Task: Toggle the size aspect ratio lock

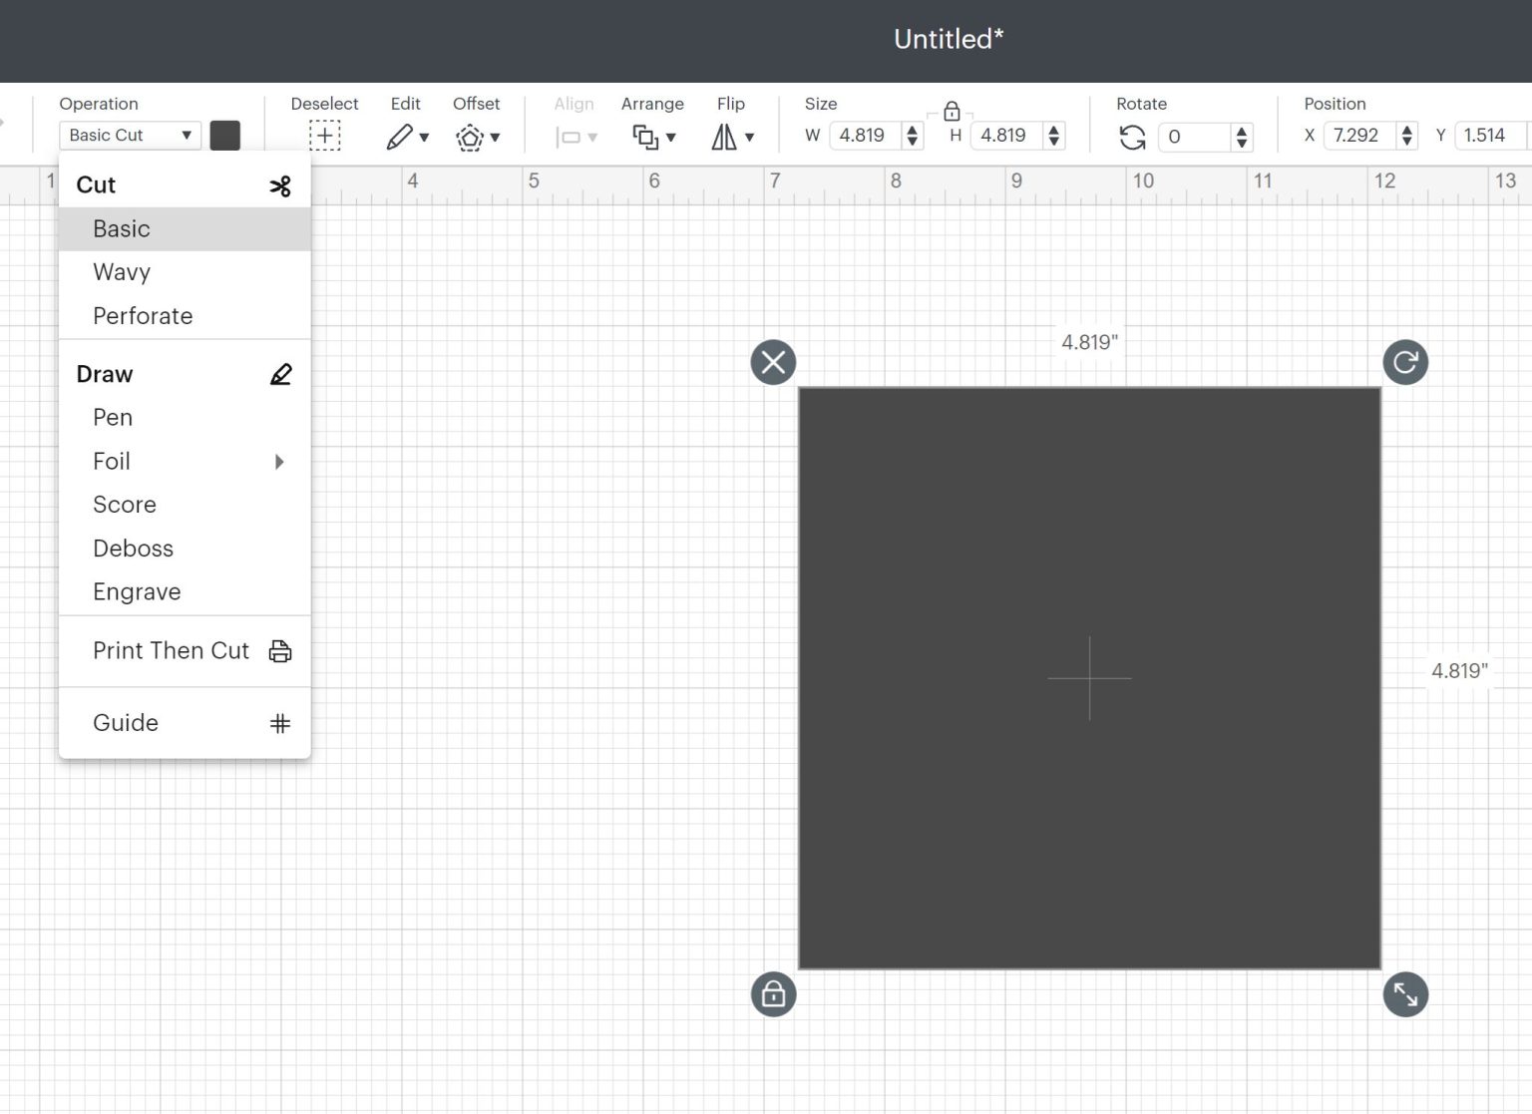Action: [x=952, y=111]
